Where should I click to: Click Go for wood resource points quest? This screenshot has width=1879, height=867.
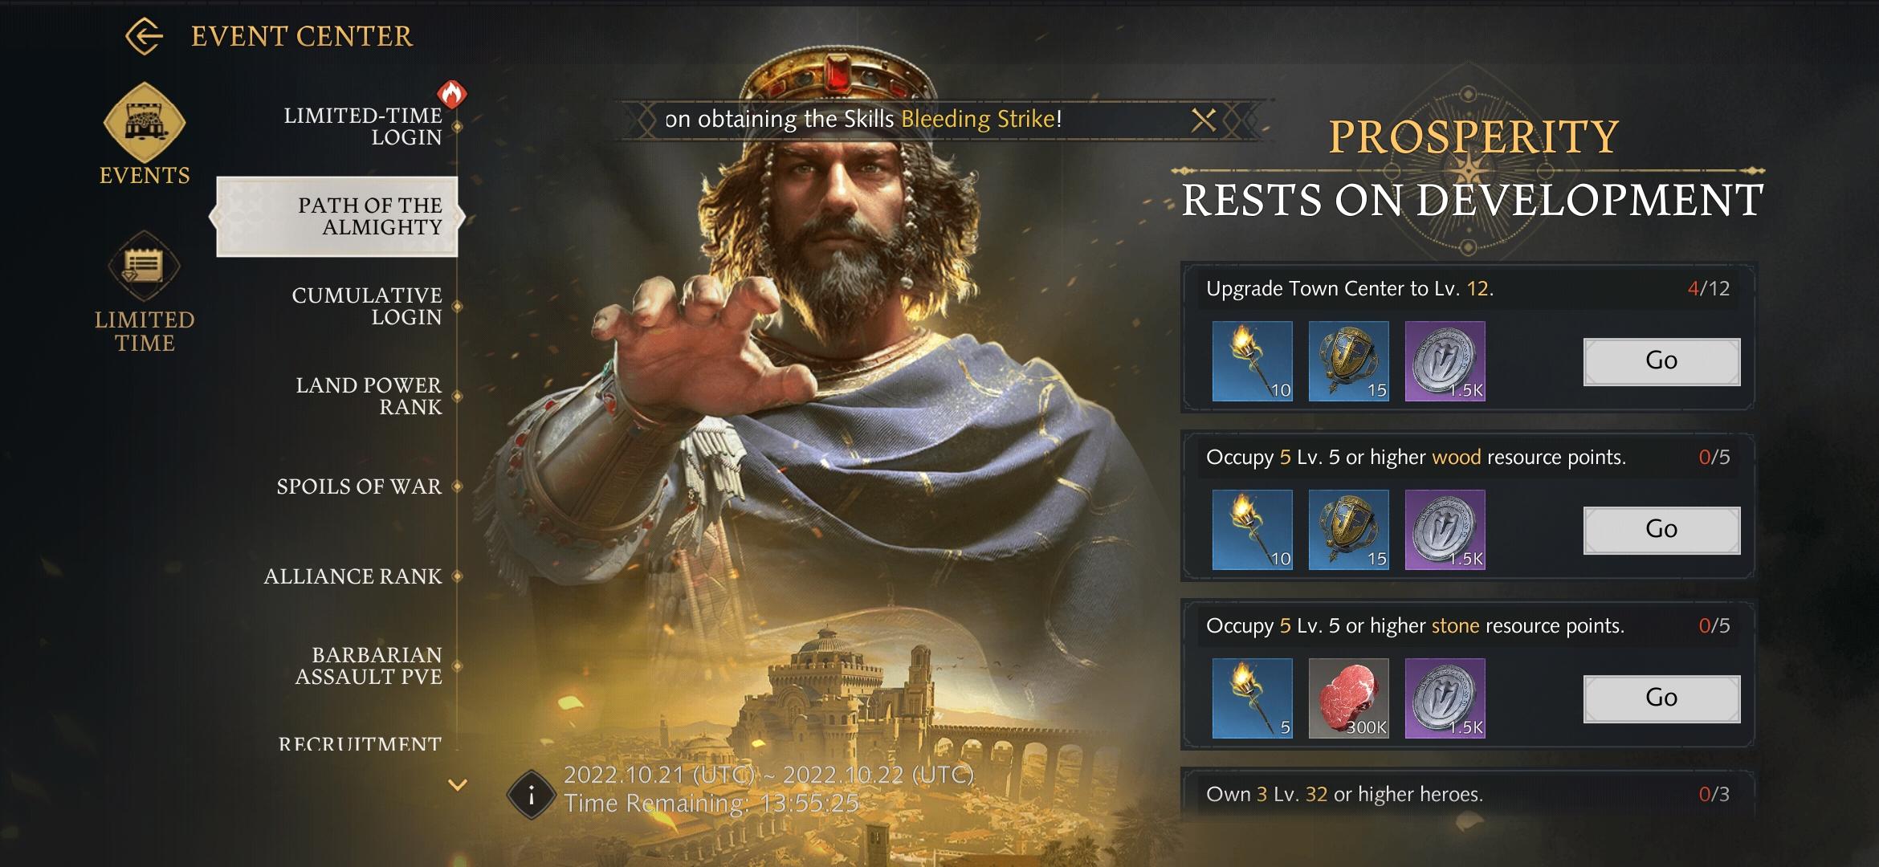1661,530
